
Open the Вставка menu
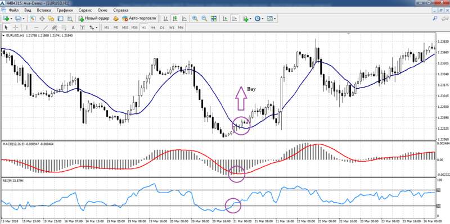[44, 10]
